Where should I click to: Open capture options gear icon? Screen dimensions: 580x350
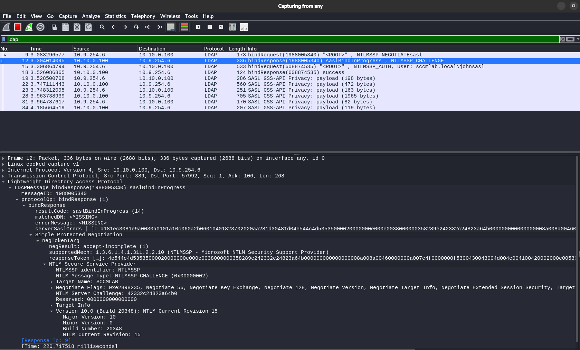pyautogui.click(x=40, y=27)
